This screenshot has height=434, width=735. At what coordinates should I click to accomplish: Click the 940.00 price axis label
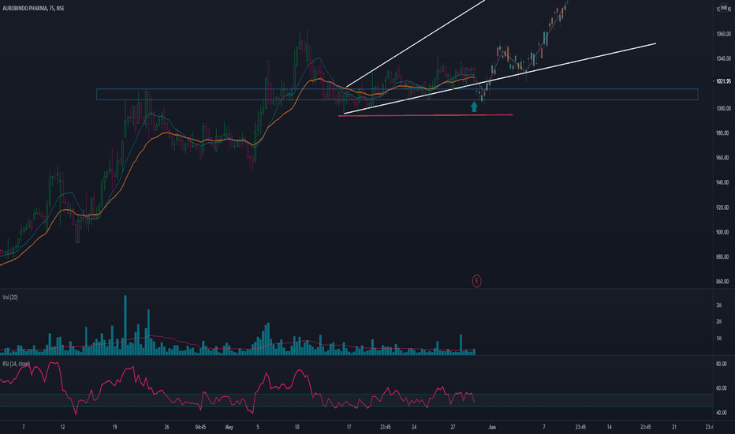pos(723,182)
